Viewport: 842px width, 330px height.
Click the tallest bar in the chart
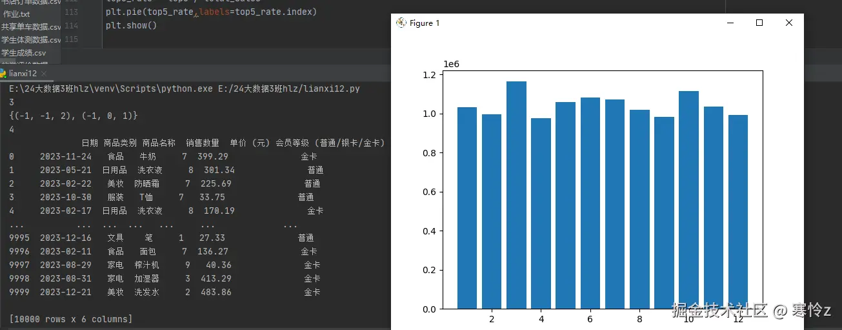pyautogui.click(x=516, y=195)
